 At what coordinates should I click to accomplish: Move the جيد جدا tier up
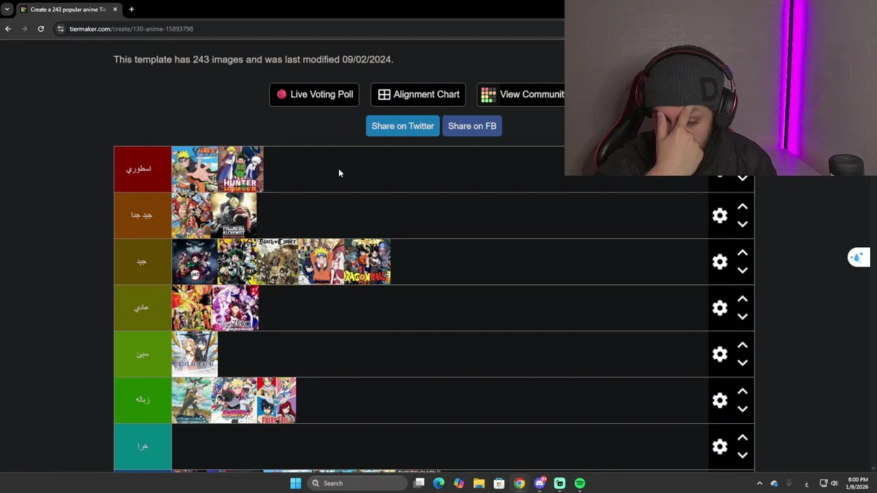(x=742, y=207)
